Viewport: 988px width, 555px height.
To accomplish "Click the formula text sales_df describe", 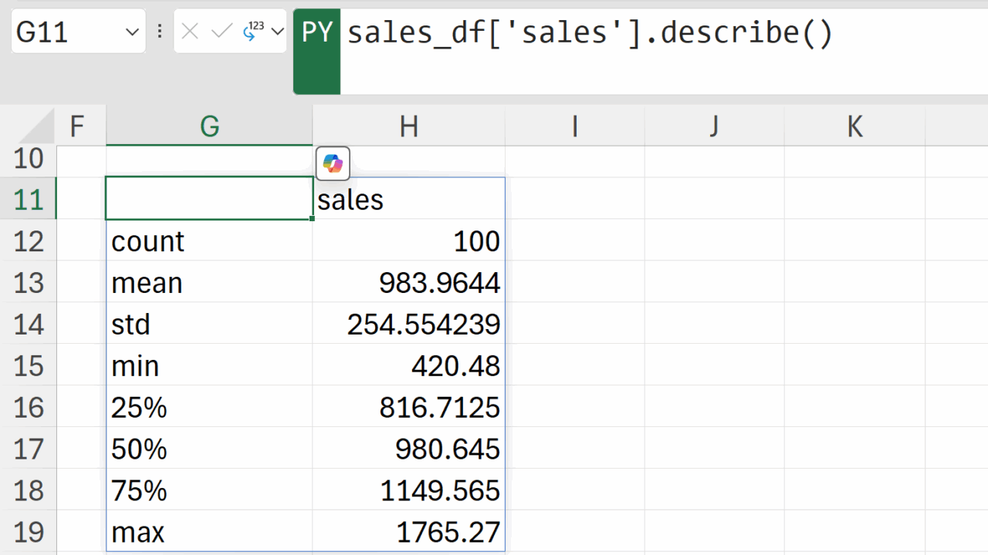I will [590, 33].
